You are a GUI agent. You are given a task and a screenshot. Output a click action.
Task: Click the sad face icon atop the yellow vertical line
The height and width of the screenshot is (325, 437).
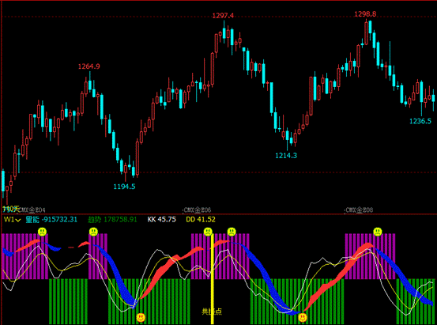(x=208, y=232)
